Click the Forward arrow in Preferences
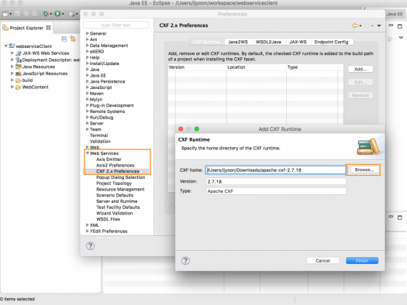Image resolution: width=407 pixels, height=305 pixels. 367,26
